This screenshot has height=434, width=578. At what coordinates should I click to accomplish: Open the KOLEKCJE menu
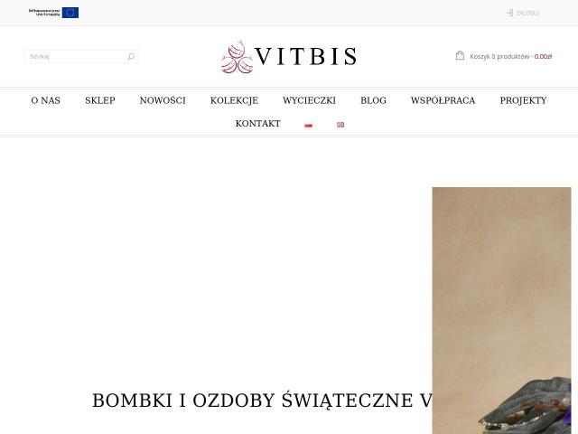click(x=234, y=100)
